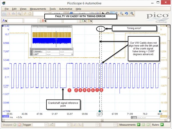172x129 pixels.
Task: Click the green add measurement icon
Action: click(139, 125)
